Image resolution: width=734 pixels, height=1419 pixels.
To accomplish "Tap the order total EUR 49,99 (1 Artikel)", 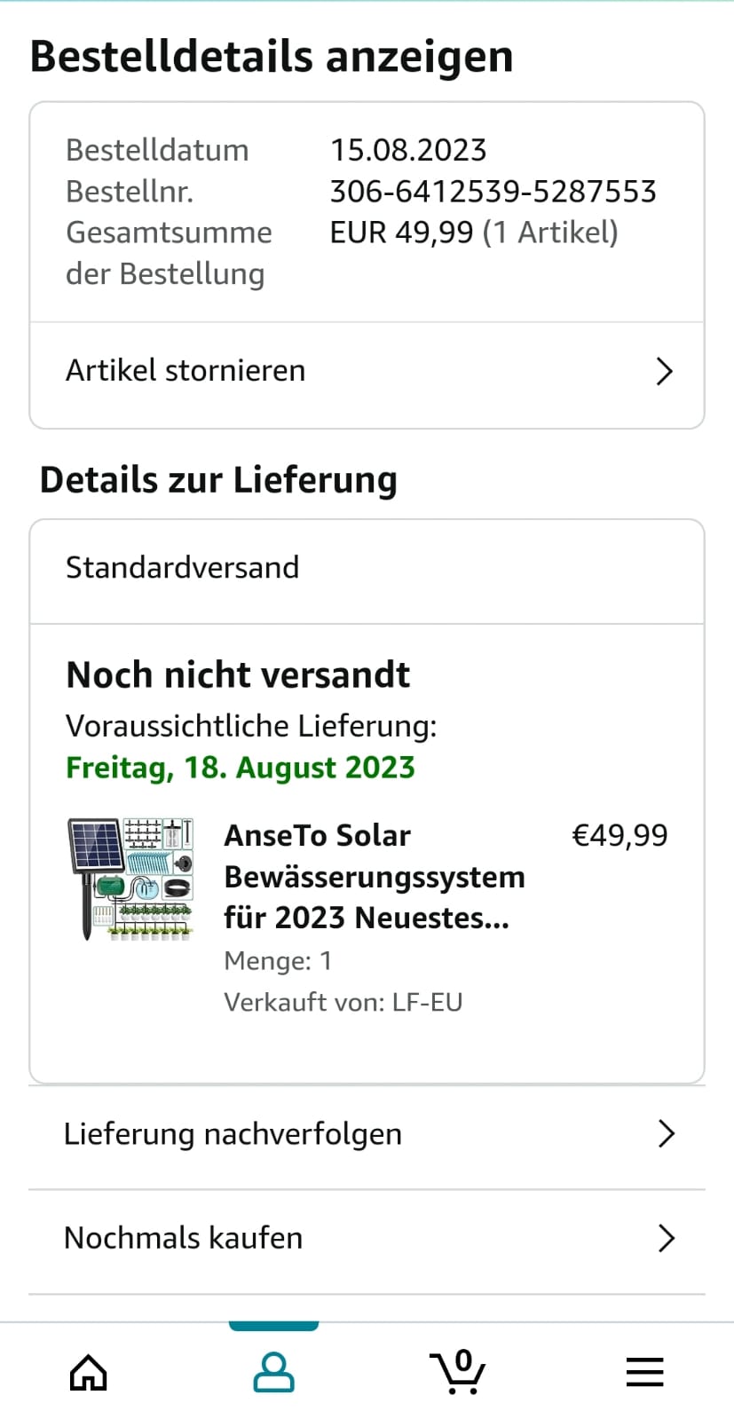I will coord(474,233).
